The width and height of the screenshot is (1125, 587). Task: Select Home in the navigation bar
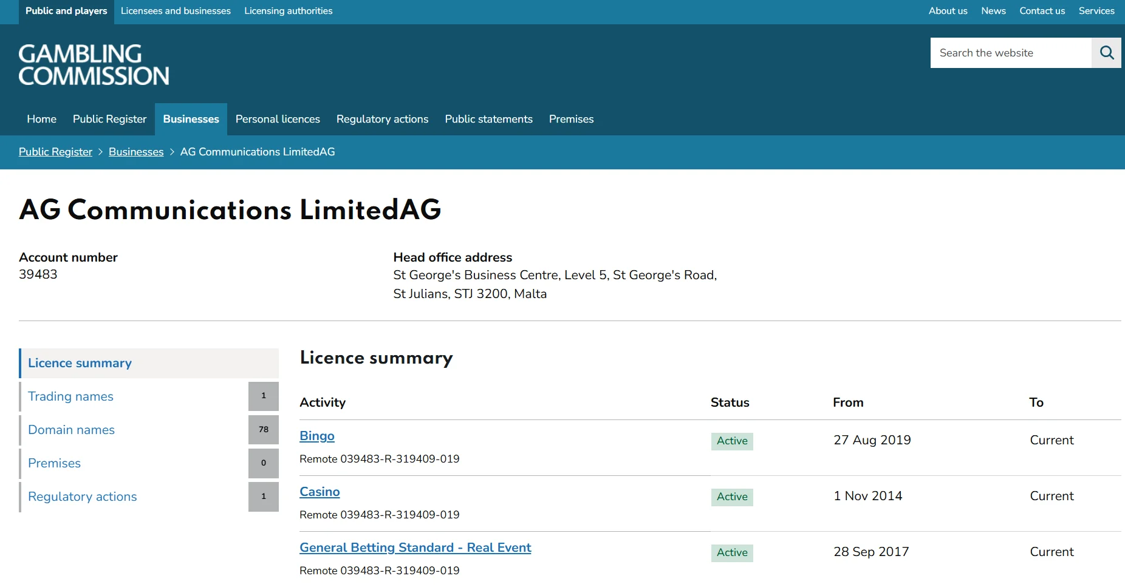point(42,119)
